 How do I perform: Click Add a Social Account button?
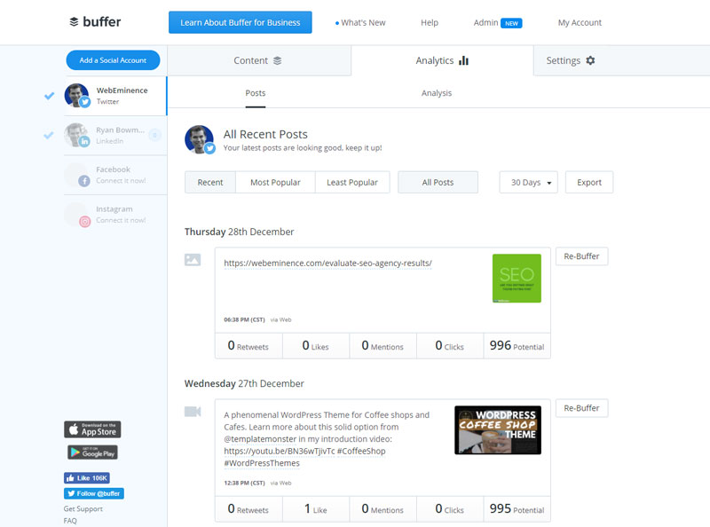click(x=114, y=60)
